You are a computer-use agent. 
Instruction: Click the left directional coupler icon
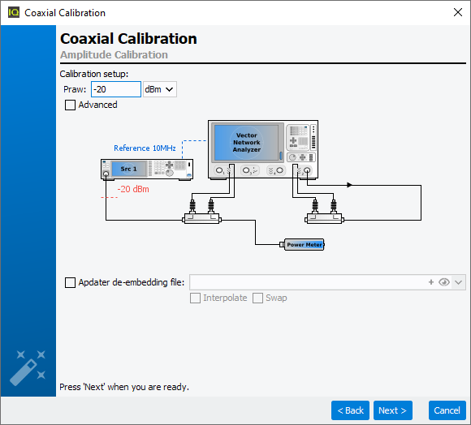[202, 219]
